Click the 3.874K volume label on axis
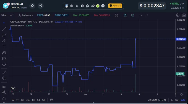Viewport: 188px width, 104px height. tap(180, 74)
